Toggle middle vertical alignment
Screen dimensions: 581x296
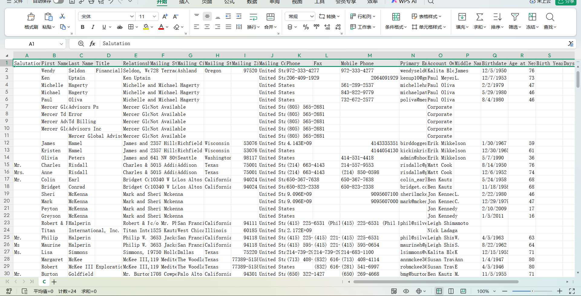(x=207, y=16)
